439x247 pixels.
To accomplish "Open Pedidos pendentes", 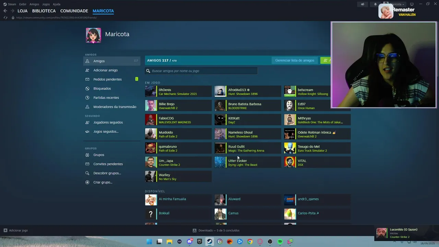I will pos(112,79).
